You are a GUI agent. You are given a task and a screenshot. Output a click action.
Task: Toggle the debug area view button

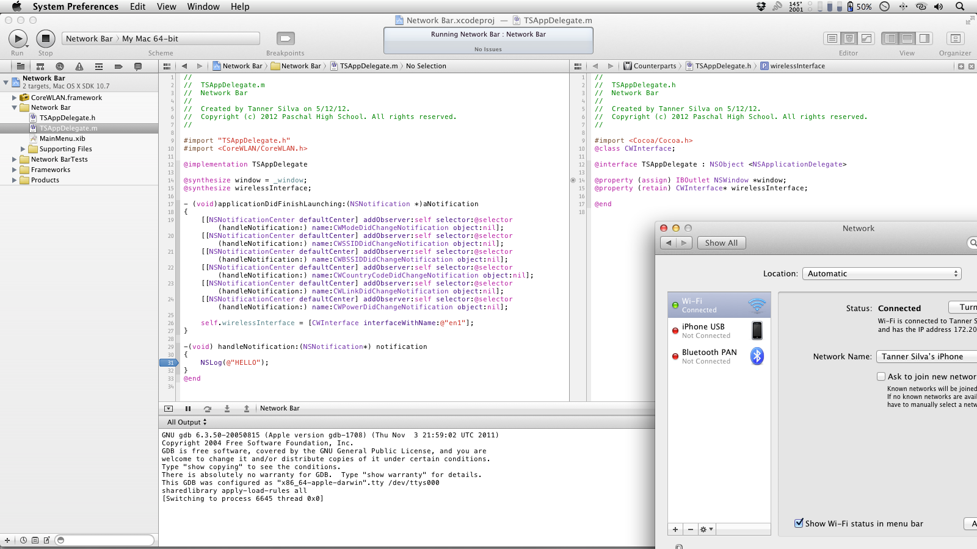(907, 38)
